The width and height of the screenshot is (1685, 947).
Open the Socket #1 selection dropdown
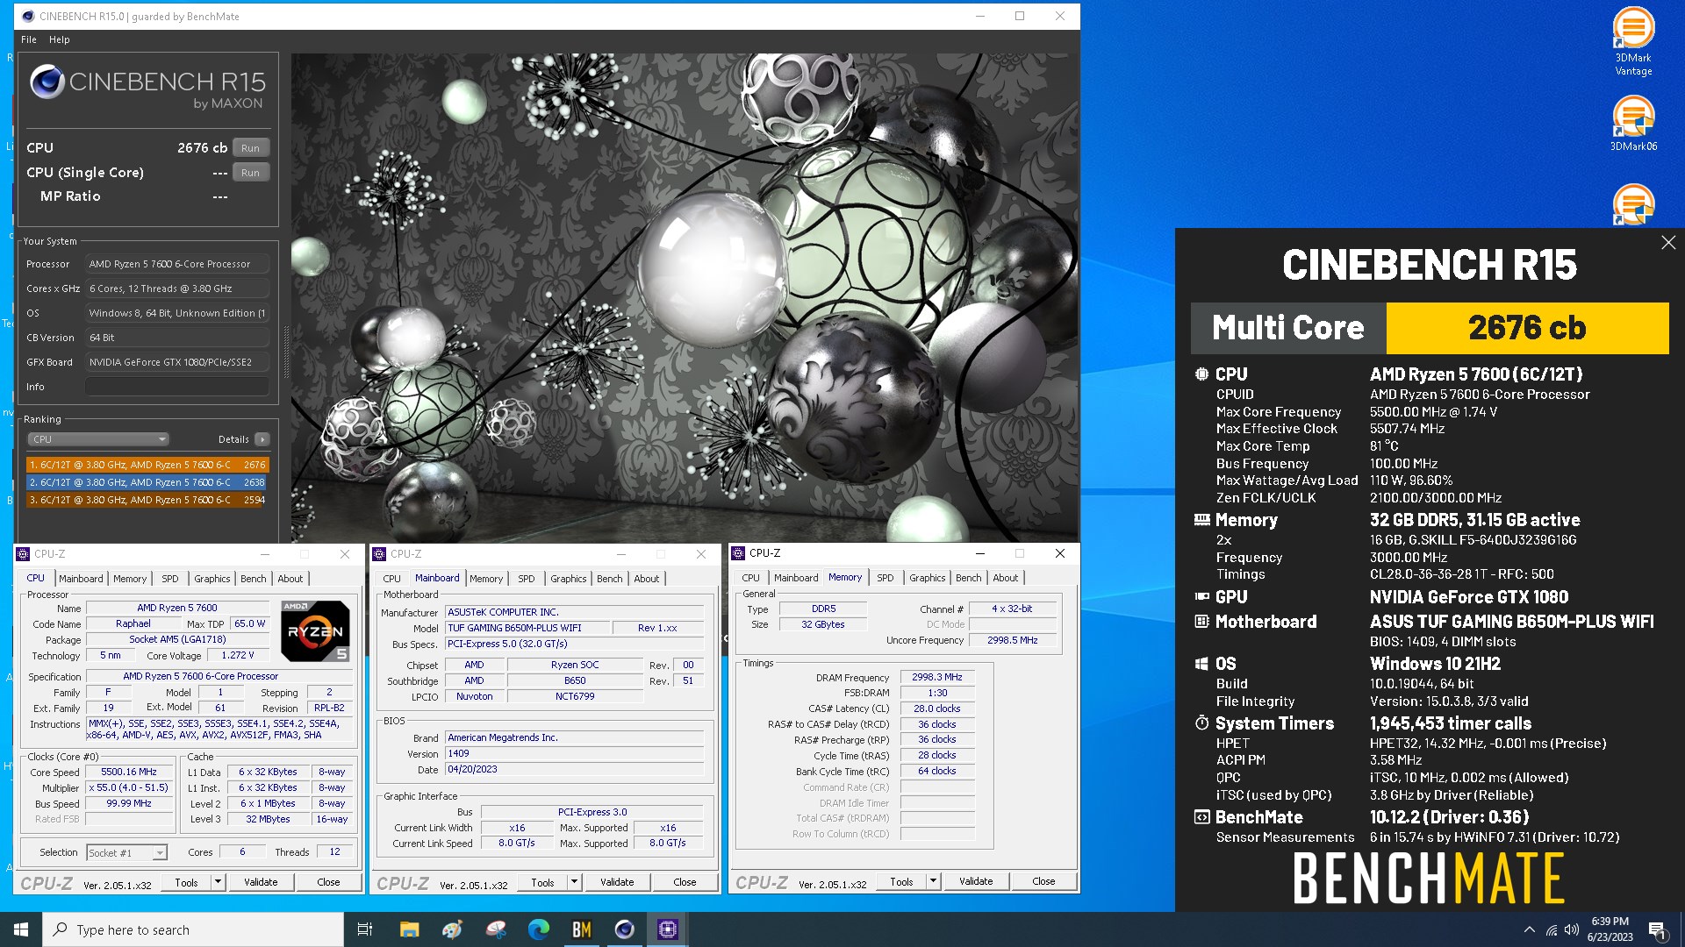(x=126, y=852)
